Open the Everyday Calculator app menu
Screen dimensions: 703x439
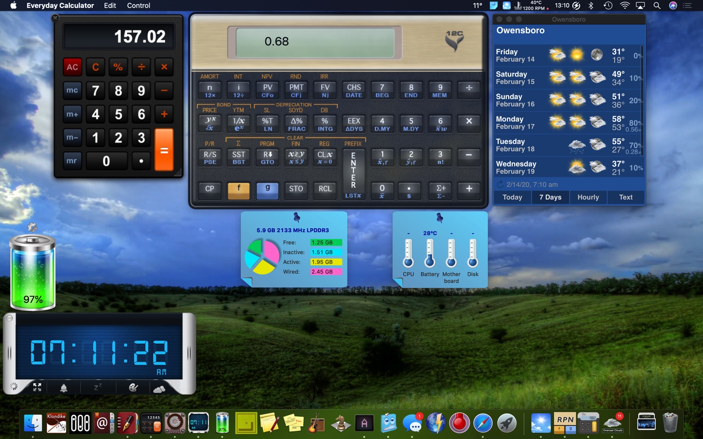point(60,5)
